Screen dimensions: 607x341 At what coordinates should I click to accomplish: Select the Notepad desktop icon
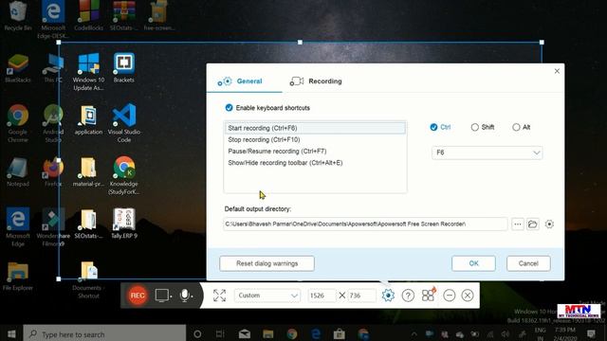(x=18, y=172)
